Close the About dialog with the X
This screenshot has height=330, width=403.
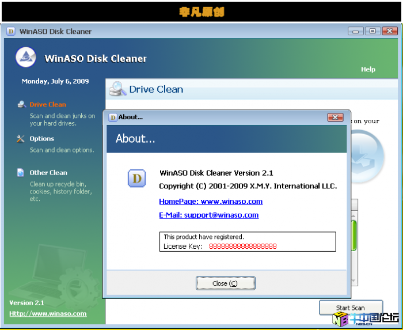click(335, 117)
